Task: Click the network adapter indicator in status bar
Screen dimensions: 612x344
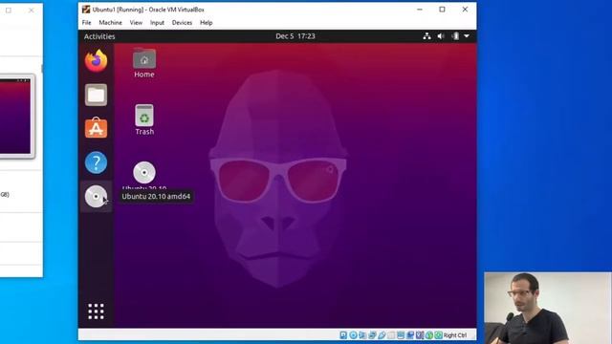Action: pos(372,335)
